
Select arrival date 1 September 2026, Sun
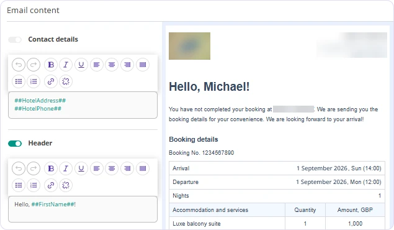pyautogui.click(x=339, y=168)
